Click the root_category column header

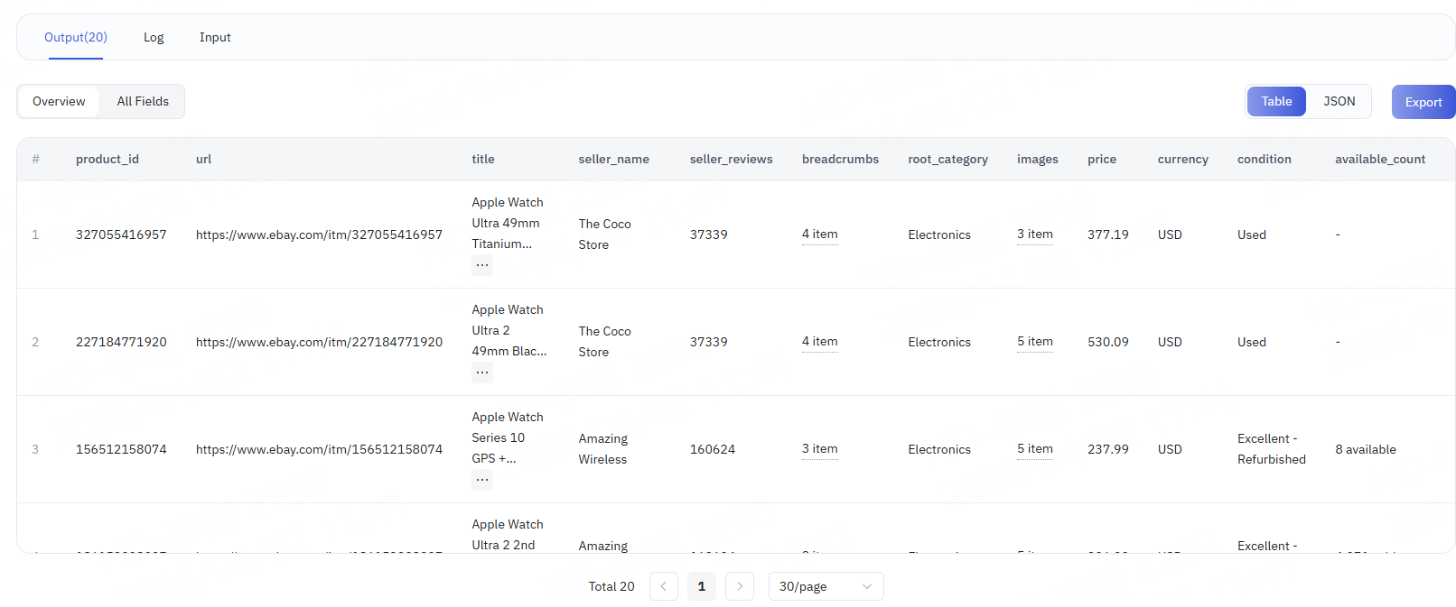tap(947, 159)
